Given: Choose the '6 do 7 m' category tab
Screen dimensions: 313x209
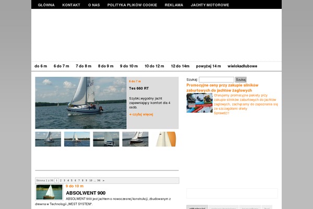Looking at the screenshot, I should click(x=61, y=66).
